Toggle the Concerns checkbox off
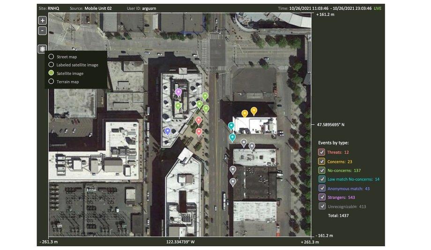431x250 pixels. [321, 161]
